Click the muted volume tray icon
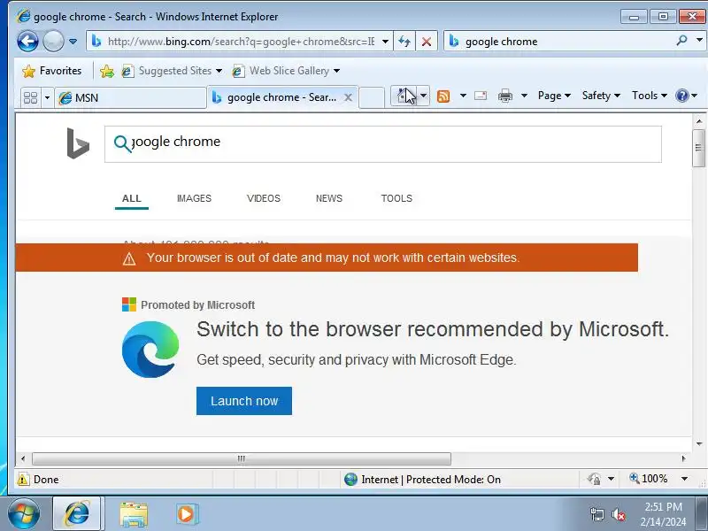The image size is (708, 531). (618, 514)
